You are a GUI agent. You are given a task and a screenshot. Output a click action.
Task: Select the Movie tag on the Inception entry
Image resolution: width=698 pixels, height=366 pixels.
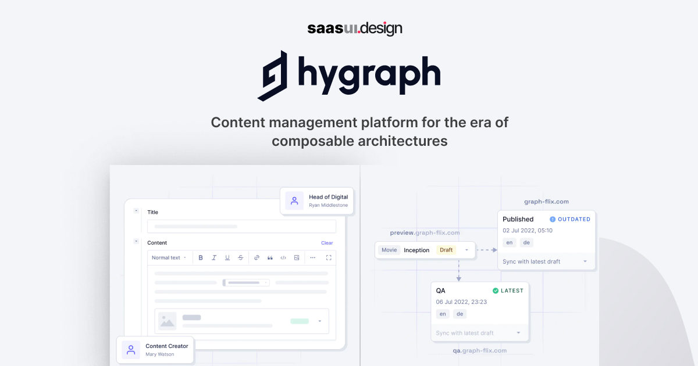[389, 250]
